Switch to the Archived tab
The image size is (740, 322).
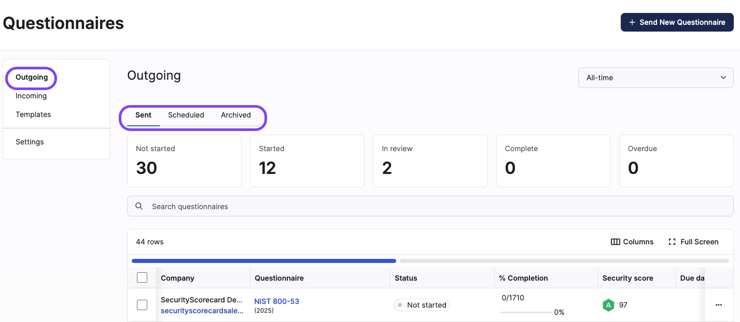236,115
